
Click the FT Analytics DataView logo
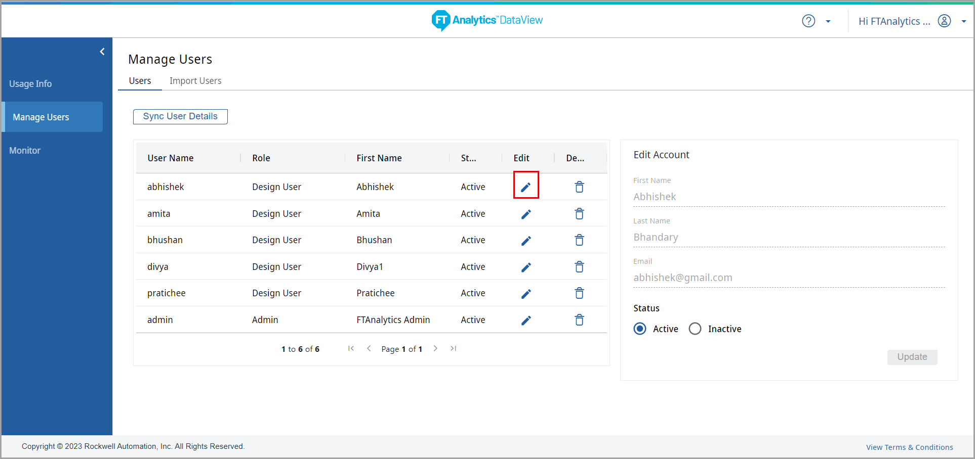click(x=487, y=20)
